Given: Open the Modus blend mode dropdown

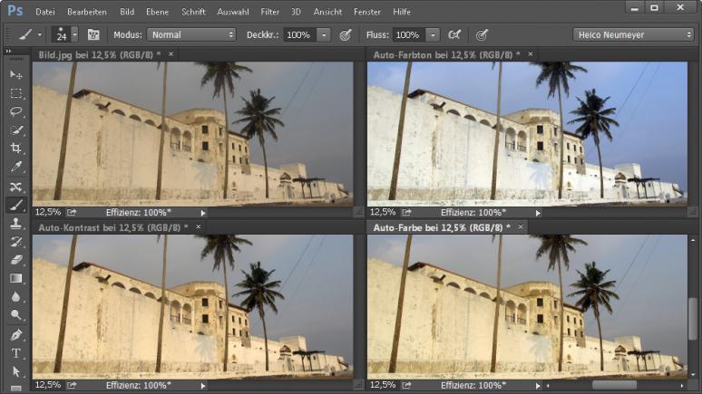Looking at the screenshot, I should pos(190,34).
